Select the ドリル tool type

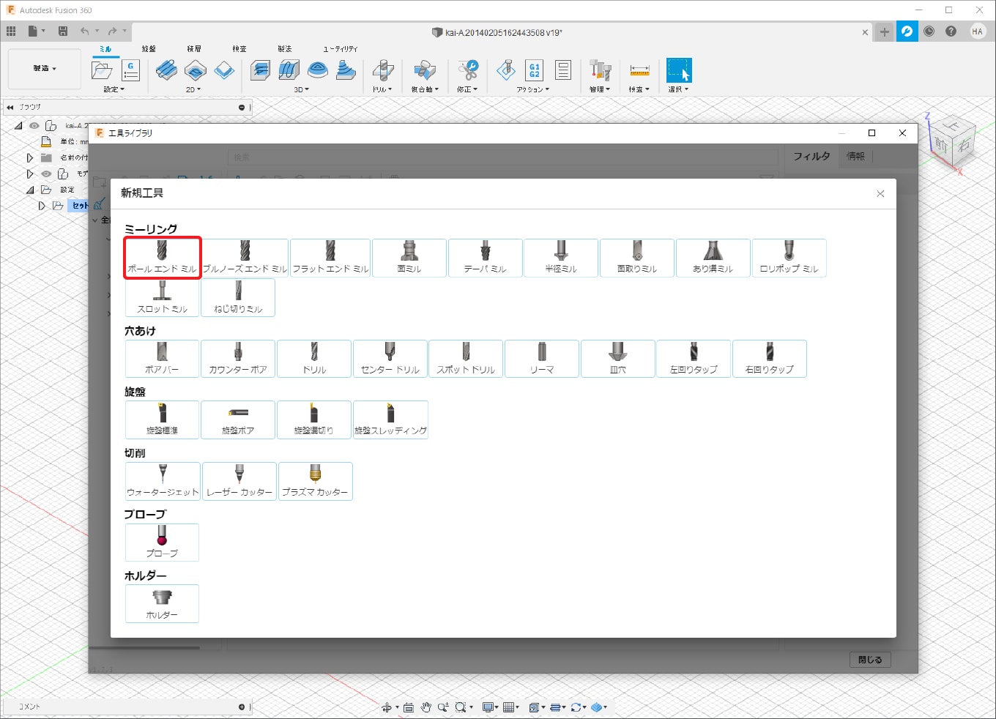[x=314, y=359]
